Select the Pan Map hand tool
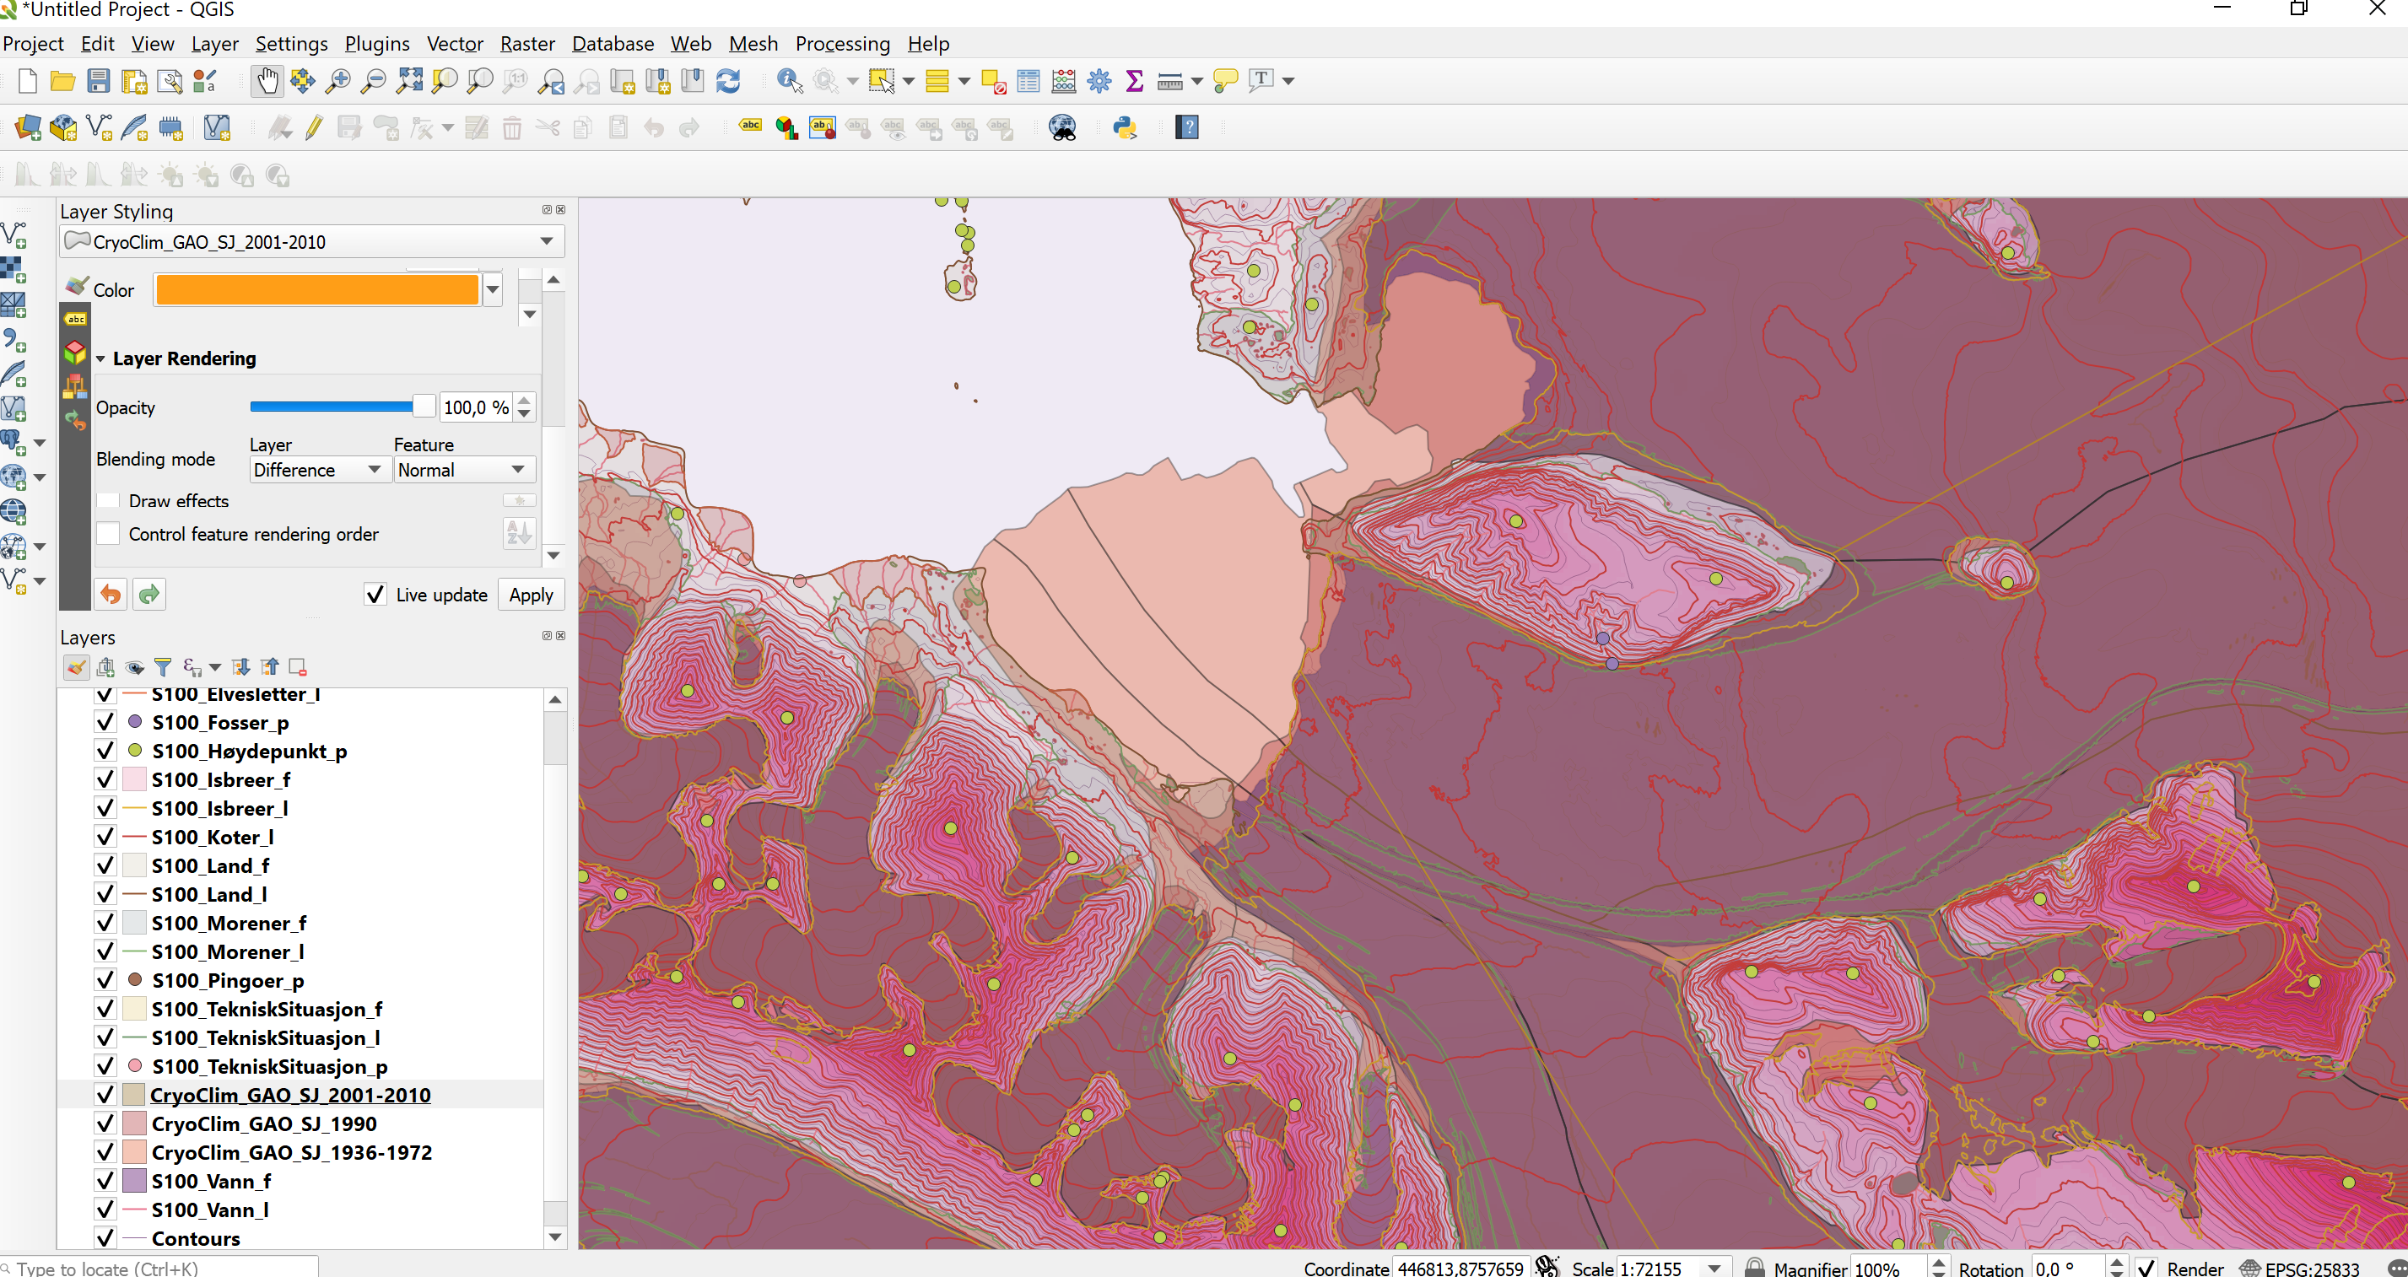 (x=267, y=81)
